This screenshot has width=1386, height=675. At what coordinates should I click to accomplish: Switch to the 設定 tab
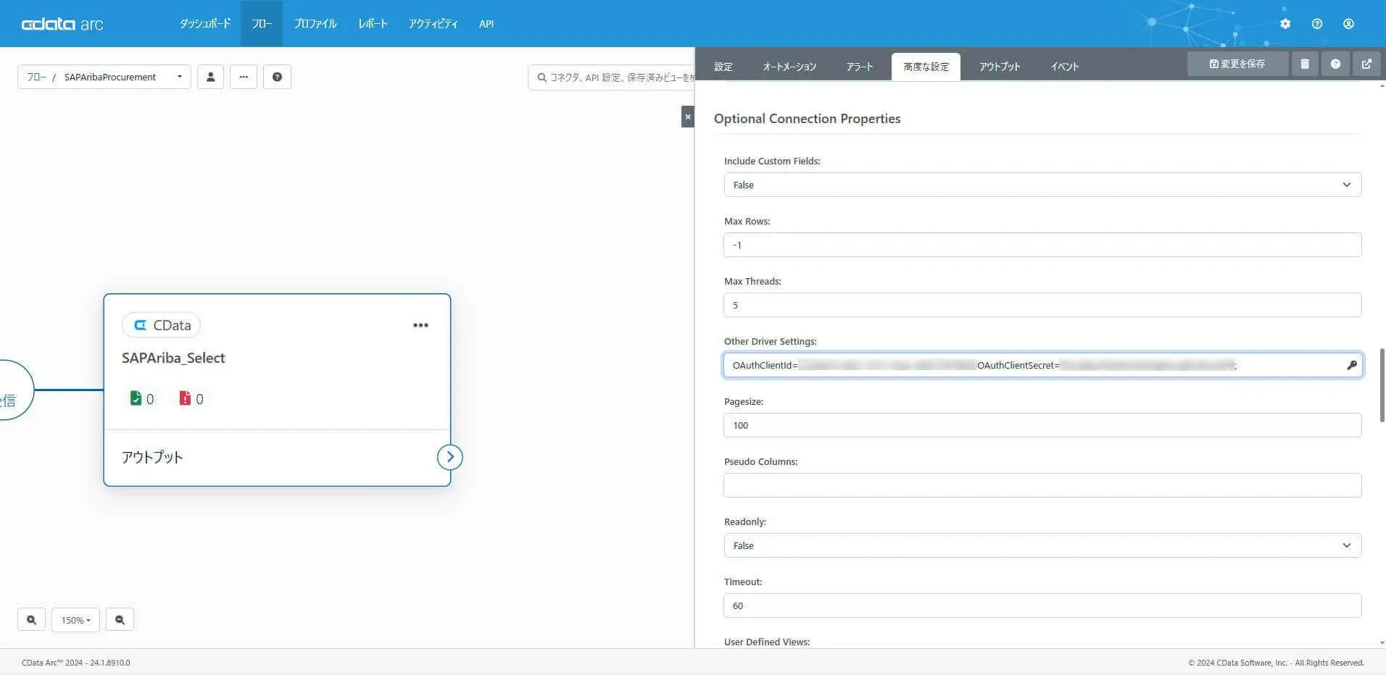point(723,67)
